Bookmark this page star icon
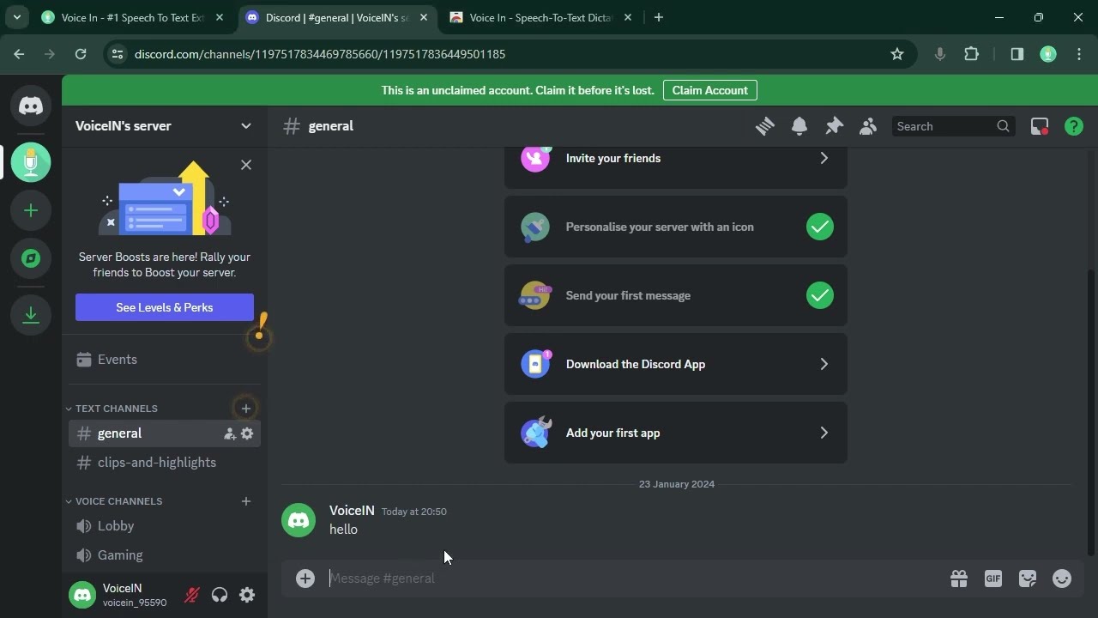This screenshot has width=1098, height=618. pyautogui.click(x=897, y=54)
